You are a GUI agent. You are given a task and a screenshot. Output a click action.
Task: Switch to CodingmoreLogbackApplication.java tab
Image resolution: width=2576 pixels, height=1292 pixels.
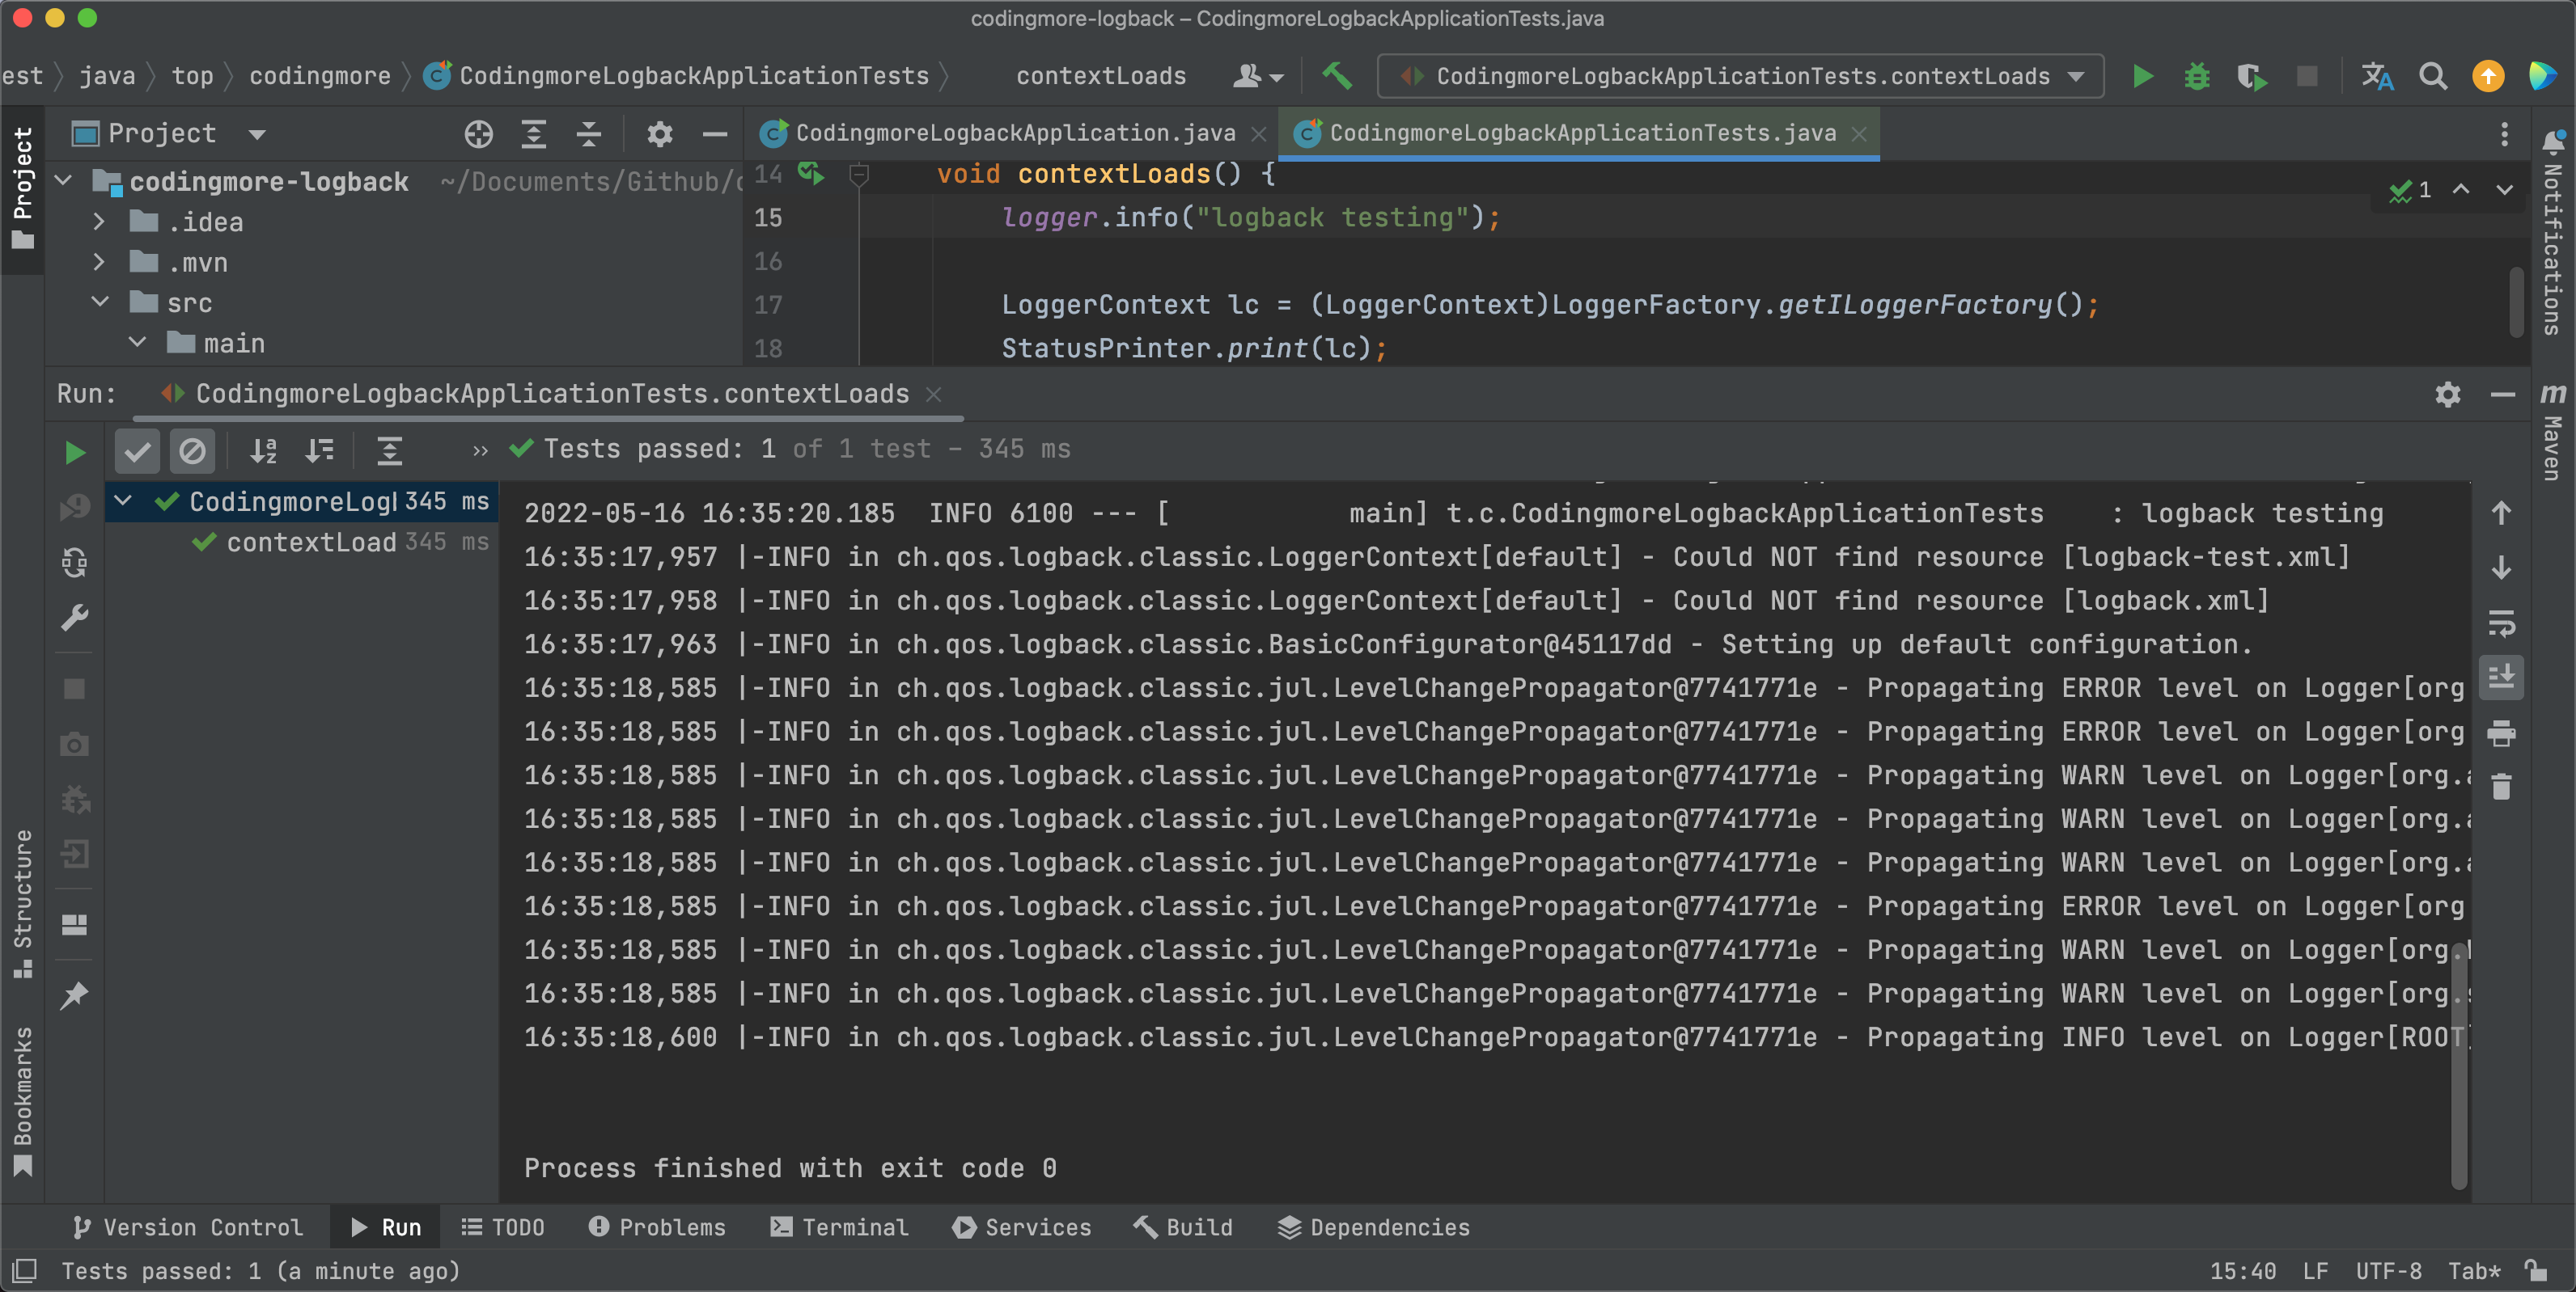click(x=1014, y=134)
